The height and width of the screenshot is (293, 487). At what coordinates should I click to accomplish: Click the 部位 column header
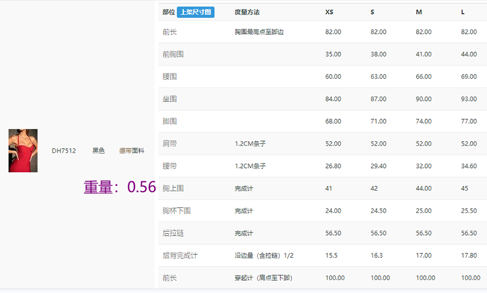point(169,12)
